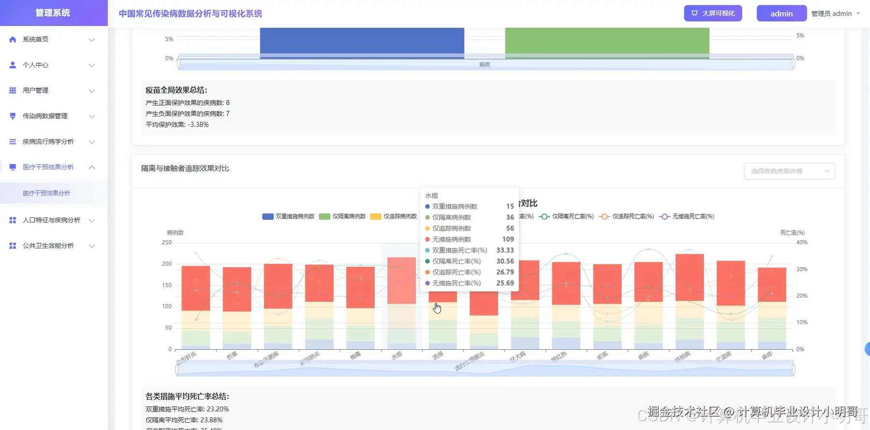Collapse the 医疗干预效果分析 menu chevron
870x430 pixels.
coord(91,167)
